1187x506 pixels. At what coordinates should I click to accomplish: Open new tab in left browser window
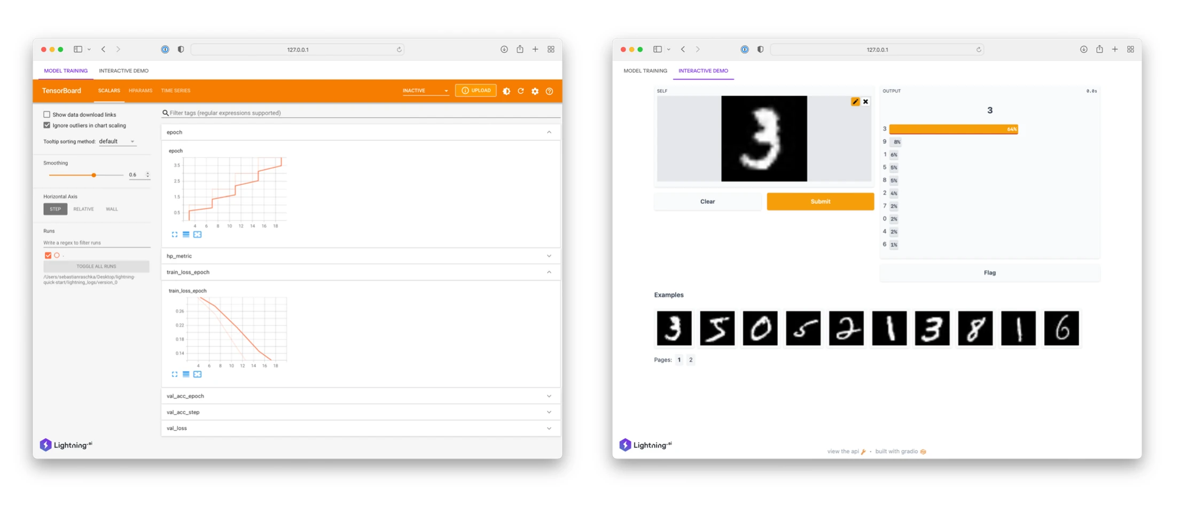coord(535,49)
